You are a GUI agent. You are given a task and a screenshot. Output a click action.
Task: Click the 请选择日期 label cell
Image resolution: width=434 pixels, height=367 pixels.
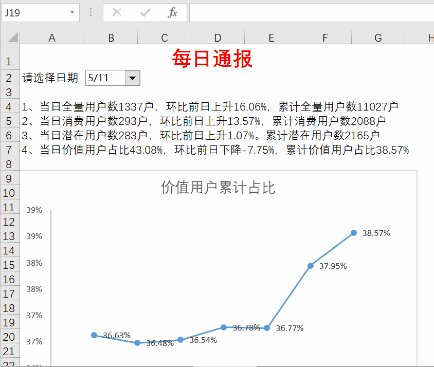click(x=50, y=78)
